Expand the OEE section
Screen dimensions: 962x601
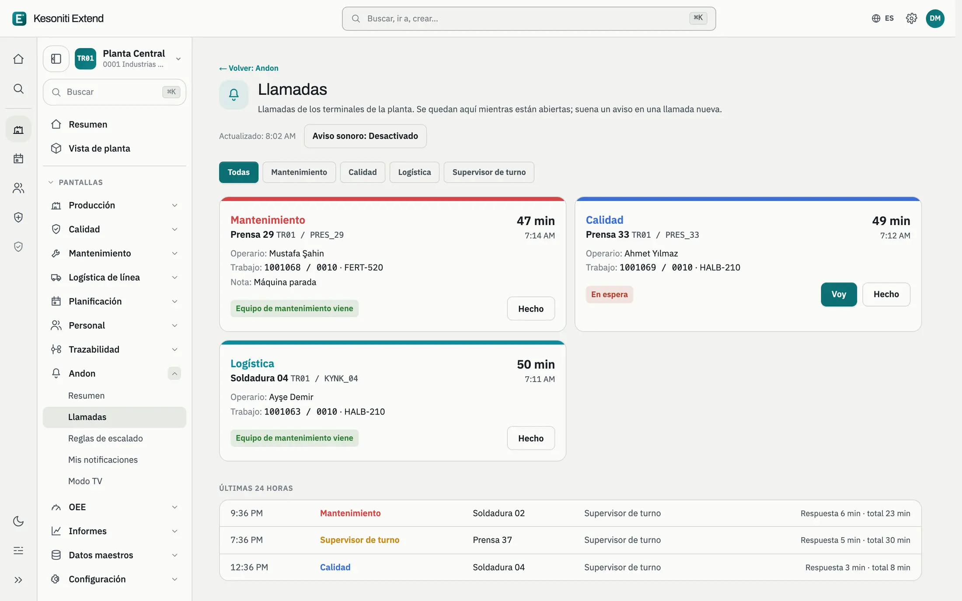tap(115, 507)
